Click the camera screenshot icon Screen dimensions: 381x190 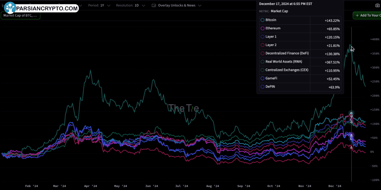pos(377,5)
